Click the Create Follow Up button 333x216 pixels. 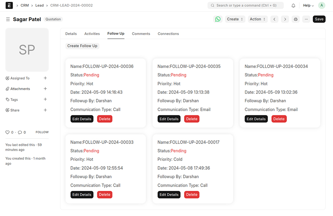(x=82, y=46)
